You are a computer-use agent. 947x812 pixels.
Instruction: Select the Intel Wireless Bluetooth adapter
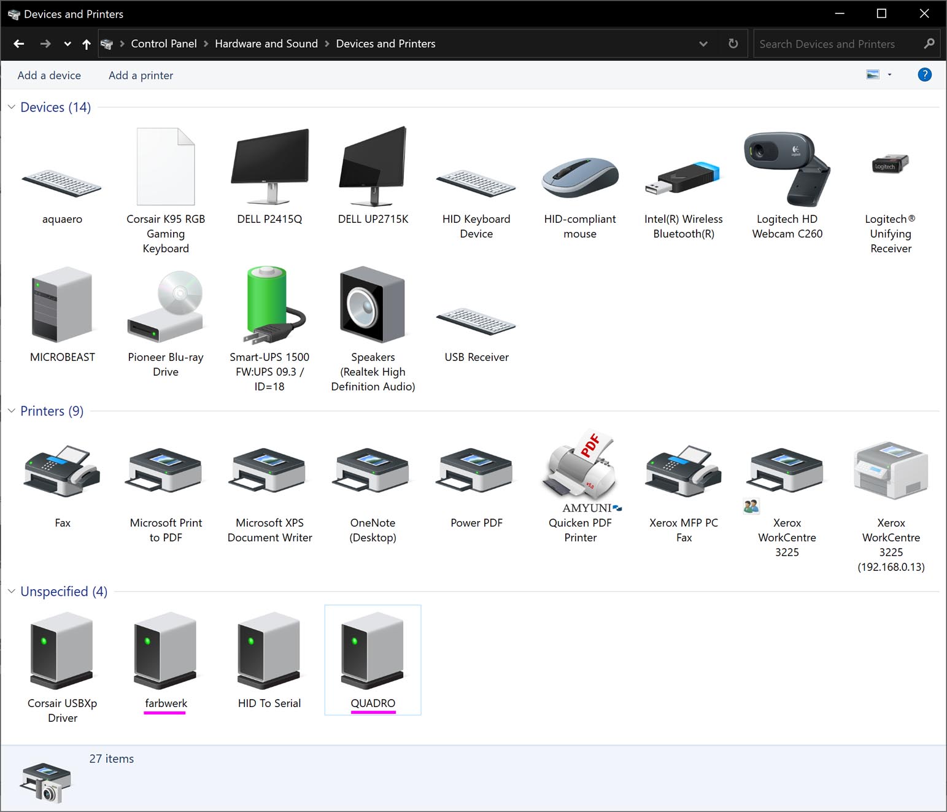[x=683, y=178]
